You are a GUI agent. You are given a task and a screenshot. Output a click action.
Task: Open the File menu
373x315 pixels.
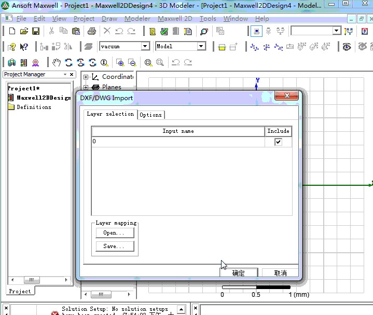[21, 19]
